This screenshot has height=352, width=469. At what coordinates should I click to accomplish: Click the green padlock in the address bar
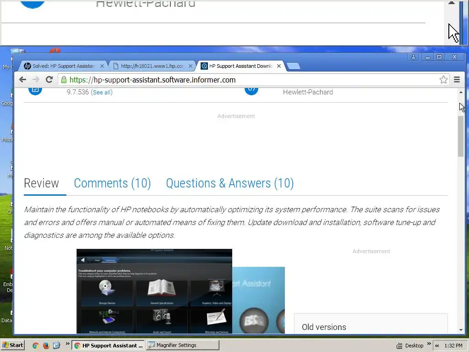(64, 80)
